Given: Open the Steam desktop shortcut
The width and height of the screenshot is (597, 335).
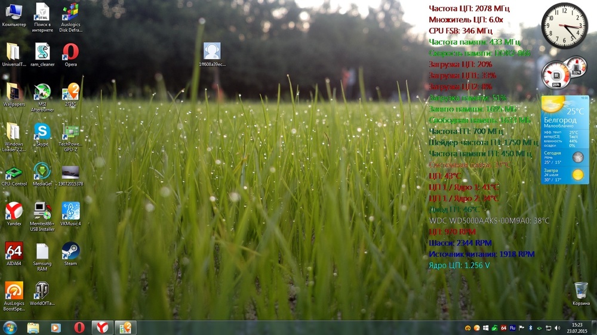Looking at the screenshot, I should click(70, 252).
